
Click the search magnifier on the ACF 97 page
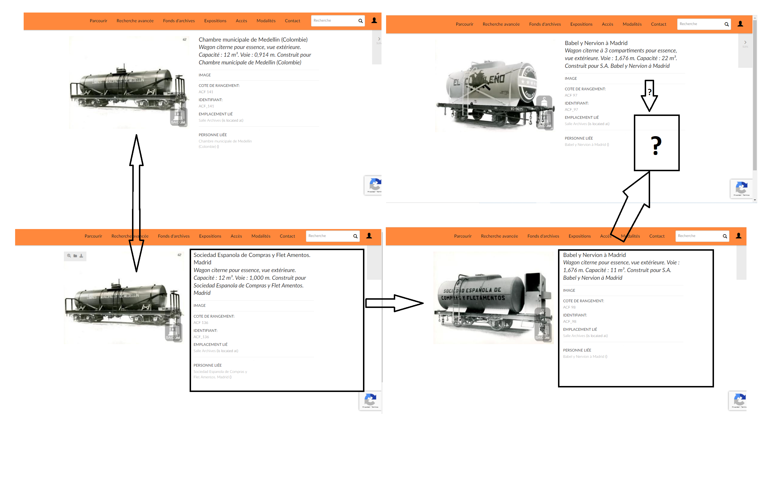pos(726,24)
